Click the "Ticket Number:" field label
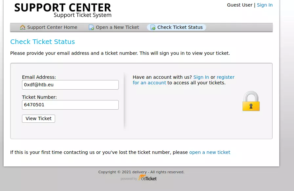The image size is (294, 191). 39,97
